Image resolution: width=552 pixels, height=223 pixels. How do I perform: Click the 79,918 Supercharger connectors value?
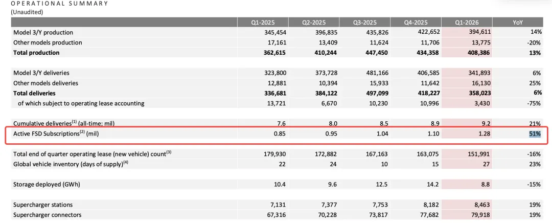(x=481, y=215)
